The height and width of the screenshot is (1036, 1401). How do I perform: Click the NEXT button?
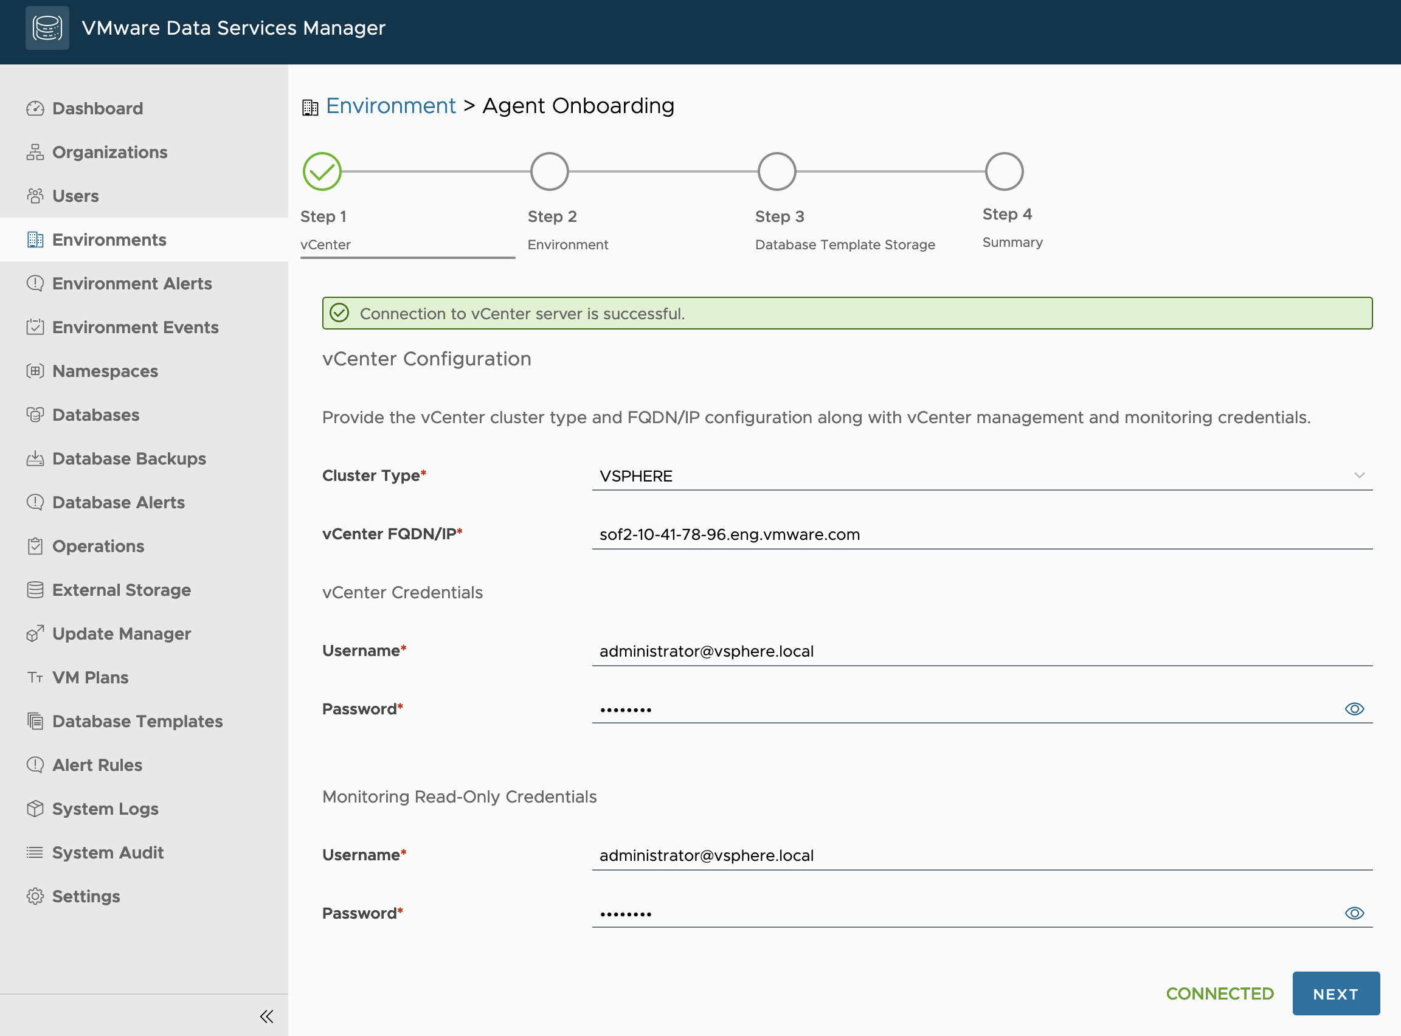1335,994
